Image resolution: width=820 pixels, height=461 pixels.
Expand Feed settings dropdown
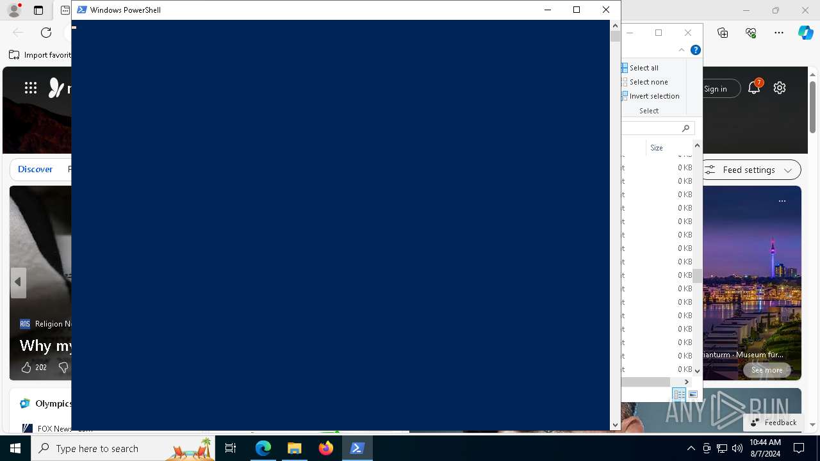click(x=788, y=170)
